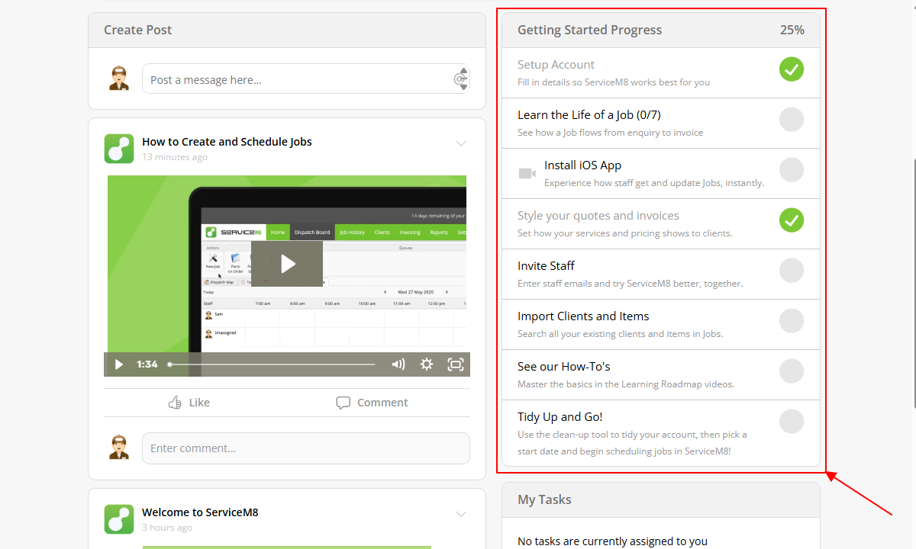
Task: Toggle the Install iOS App completion circle
Action: [x=792, y=170]
